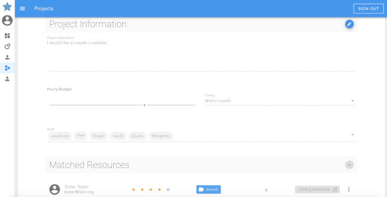Screen dimensions: 387x197
Task: Set rating to second star
Action: click(142, 189)
